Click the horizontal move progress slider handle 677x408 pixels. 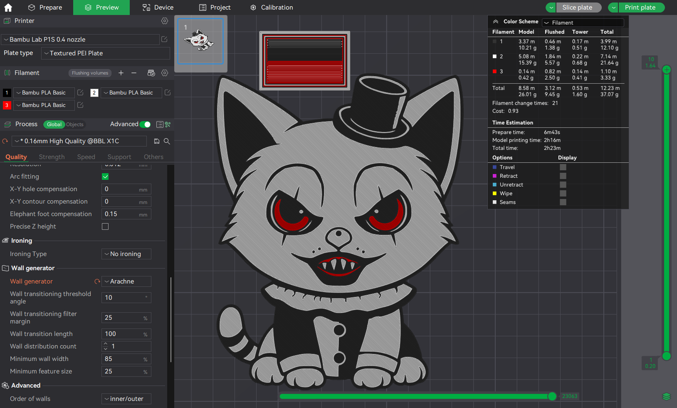[552, 396]
